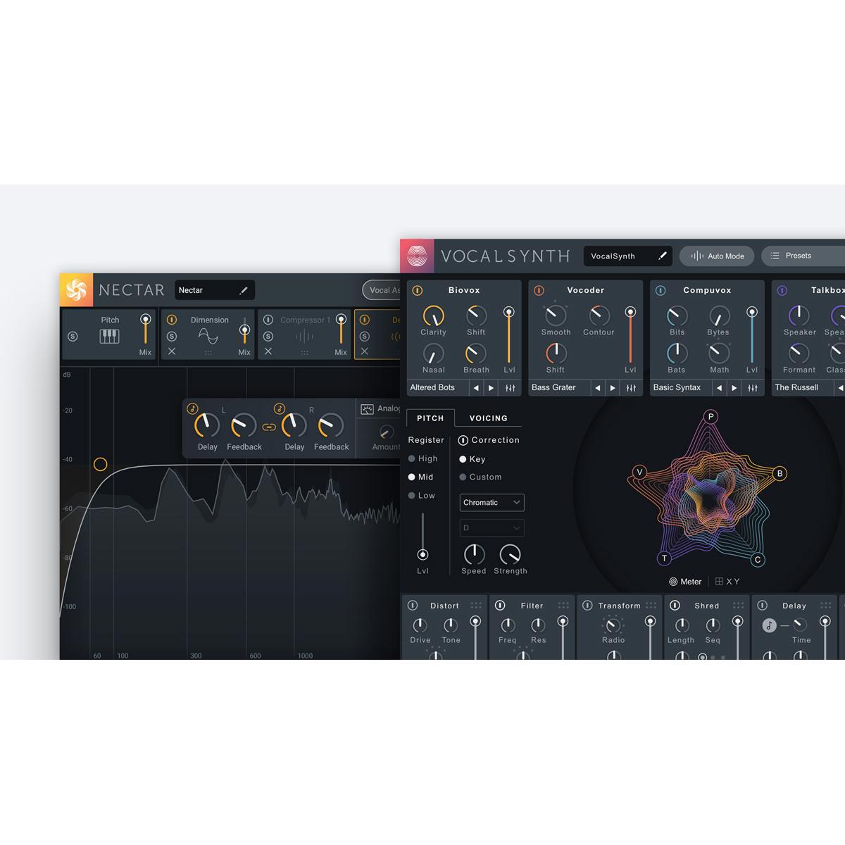The width and height of the screenshot is (845, 845).
Task: Click the pencil icon beside Nectar preset name
Action: click(244, 290)
